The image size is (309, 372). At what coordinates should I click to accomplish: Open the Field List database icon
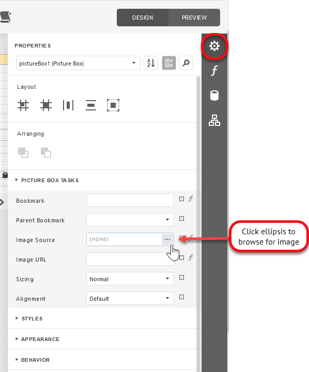214,95
